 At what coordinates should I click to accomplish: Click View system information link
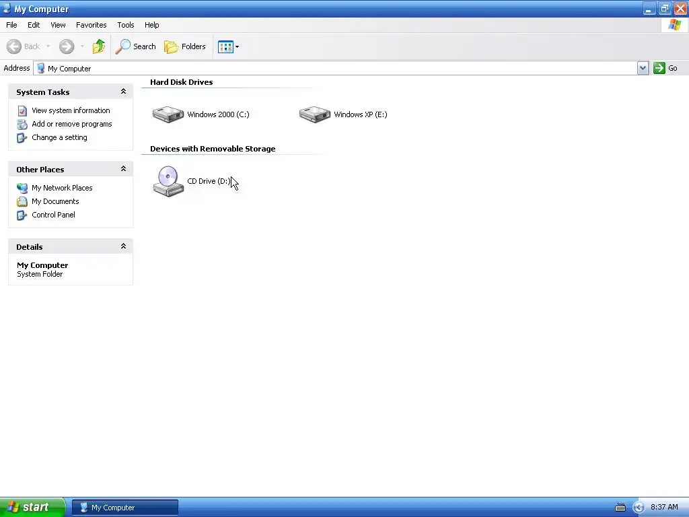(71, 110)
